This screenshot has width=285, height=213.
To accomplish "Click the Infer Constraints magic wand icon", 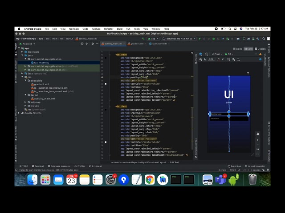I will 223,59.
